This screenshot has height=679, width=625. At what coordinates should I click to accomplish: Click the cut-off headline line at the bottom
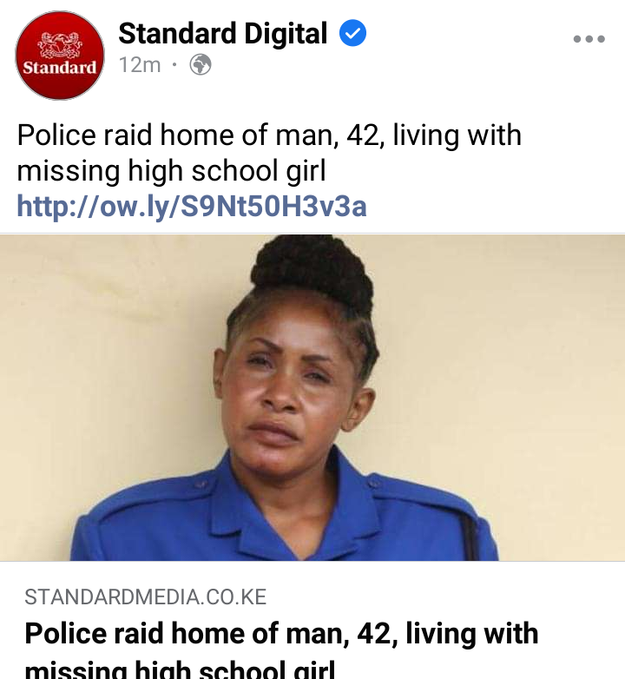point(180,669)
